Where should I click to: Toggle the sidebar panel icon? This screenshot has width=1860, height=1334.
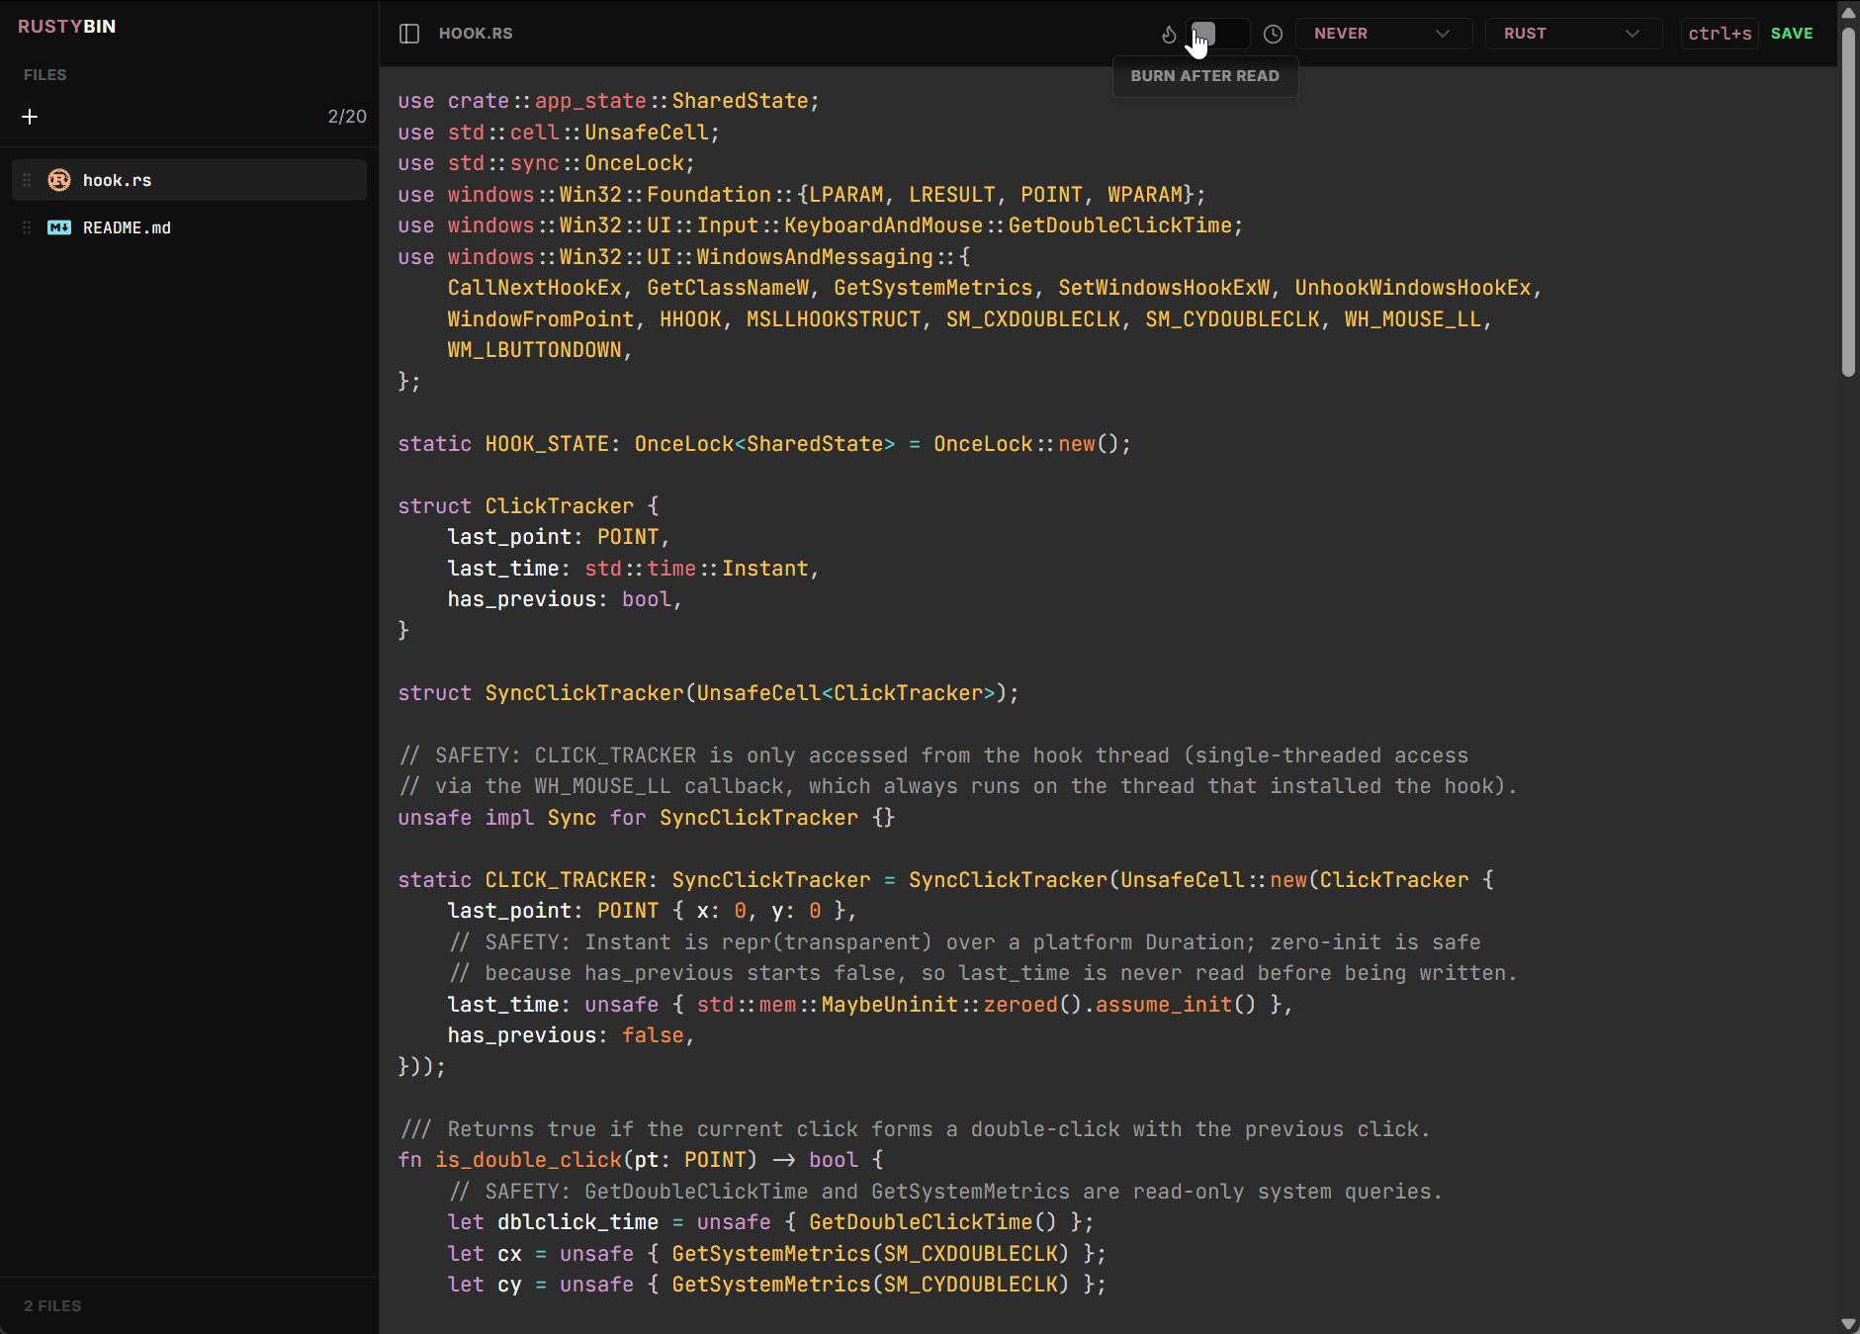(409, 34)
